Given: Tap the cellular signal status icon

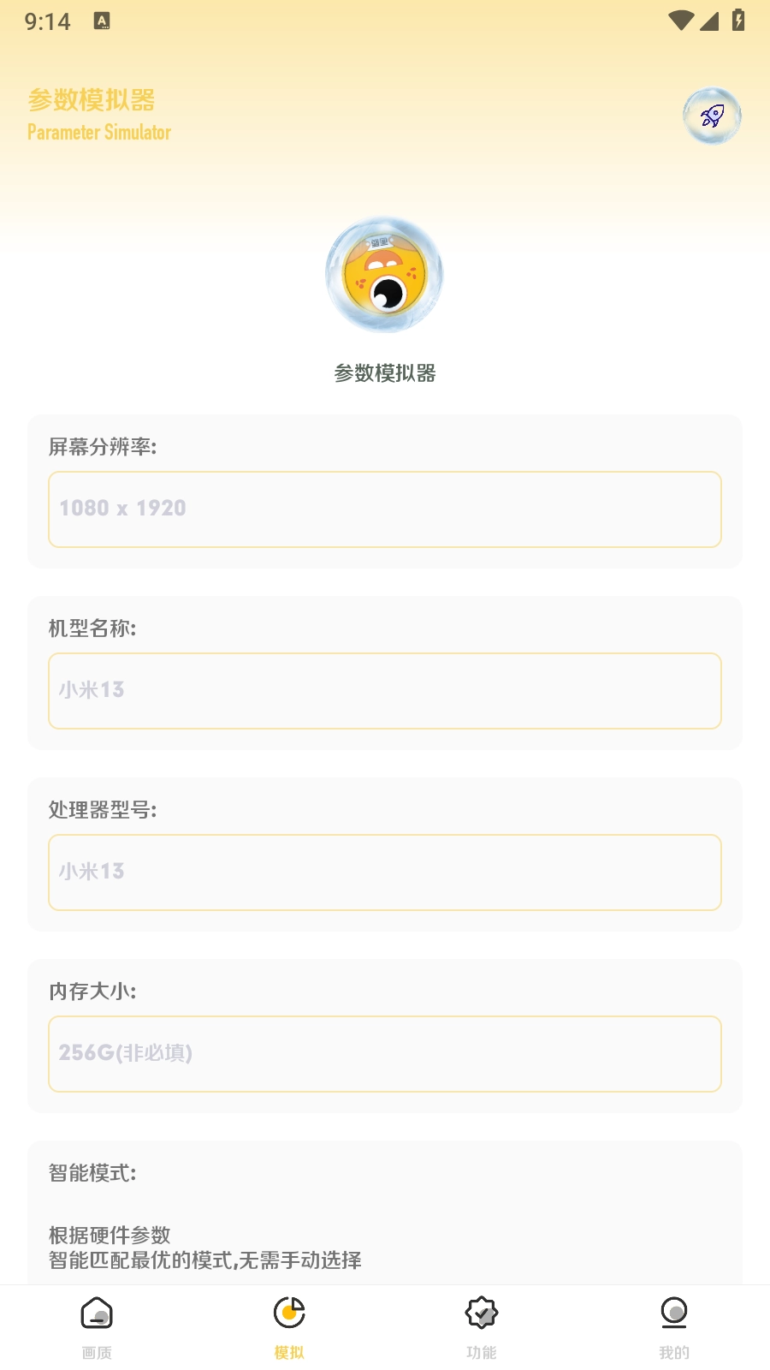Looking at the screenshot, I should click(709, 21).
